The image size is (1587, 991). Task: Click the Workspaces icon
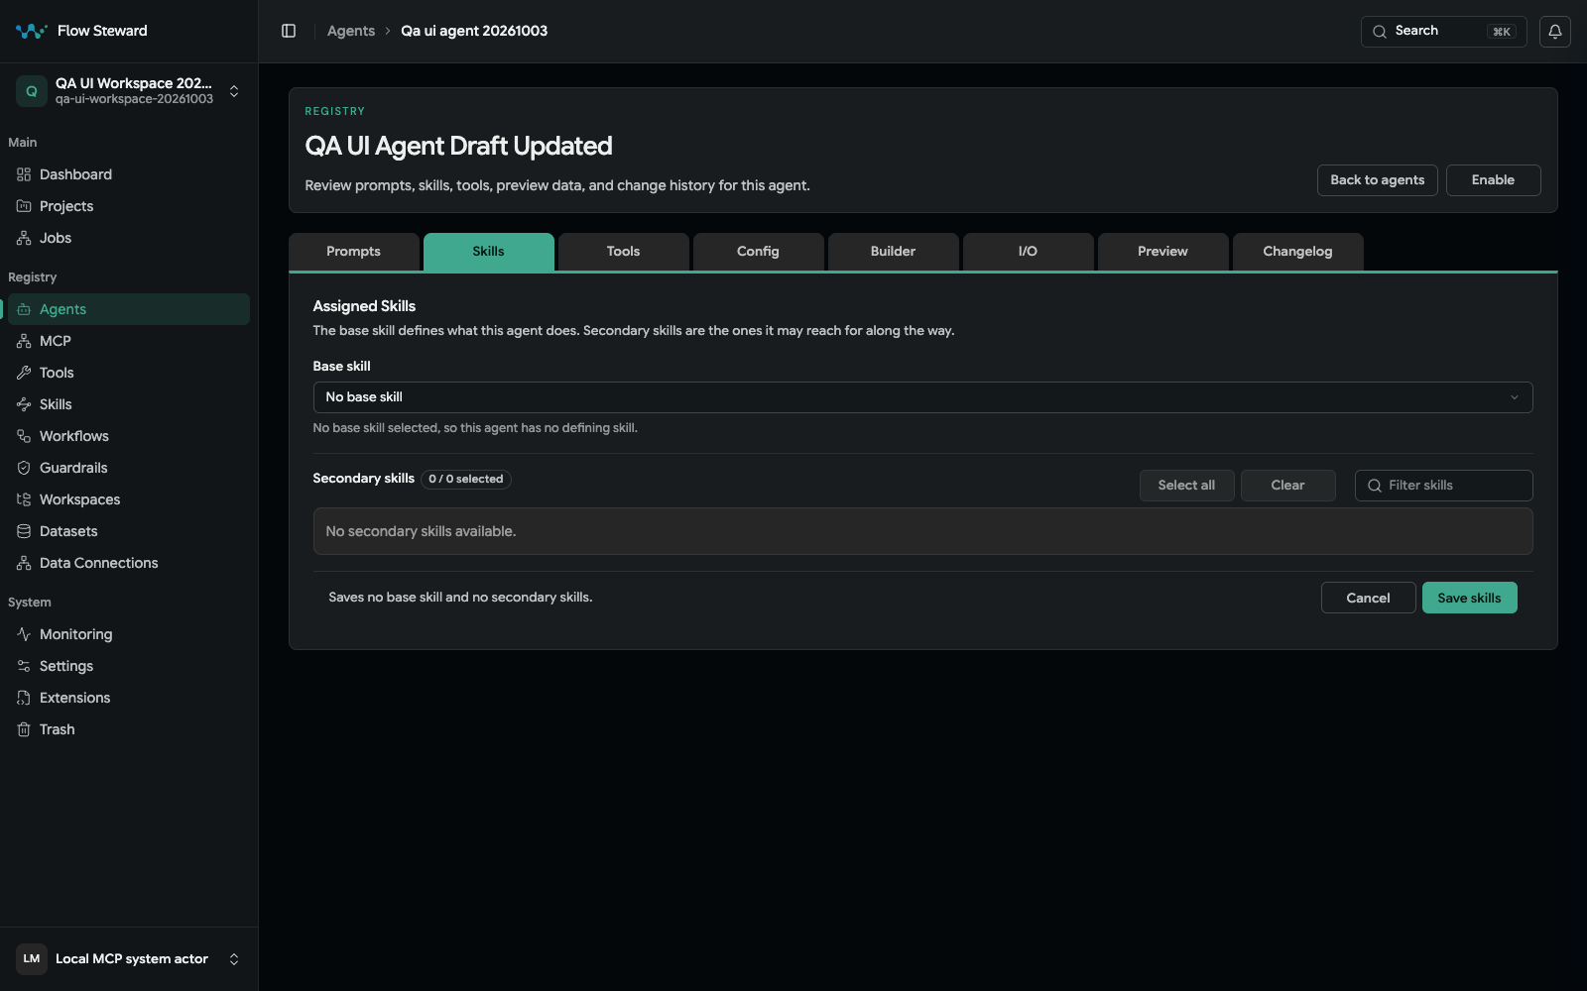tap(24, 499)
